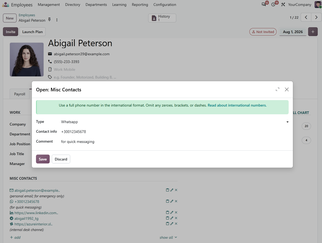Open the Directory menu
Image resolution: width=322 pixels, height=243 pixels.
(72, 5)
